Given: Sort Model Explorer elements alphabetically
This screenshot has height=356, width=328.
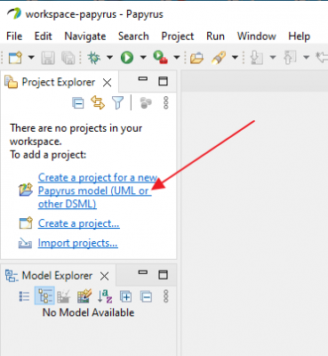Looking at the screenshot, I should [105, 296].
